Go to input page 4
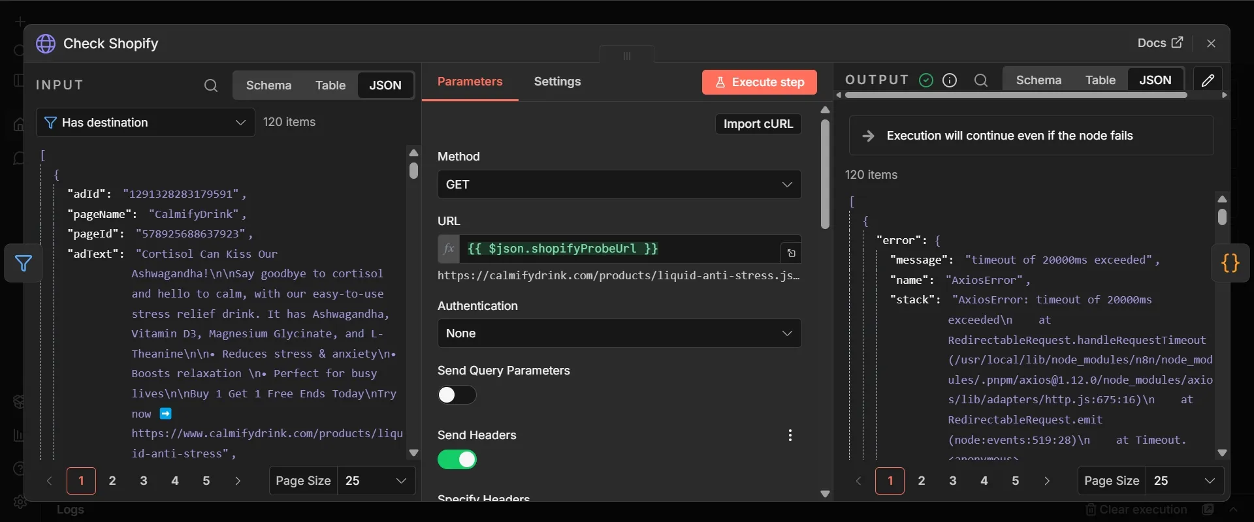The height and width of the screenshot is (522, 1254). pyautogui.click(x=175, y=481)
